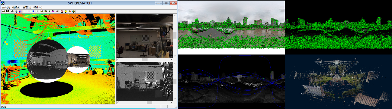Click the purple floppy-disk save icon

[x=53, y=11]
